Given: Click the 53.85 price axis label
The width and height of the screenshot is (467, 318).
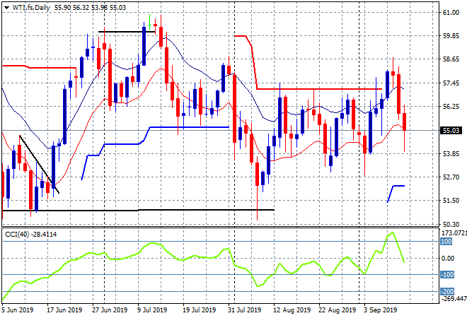Looking at the screenshot, I should 451,153.
